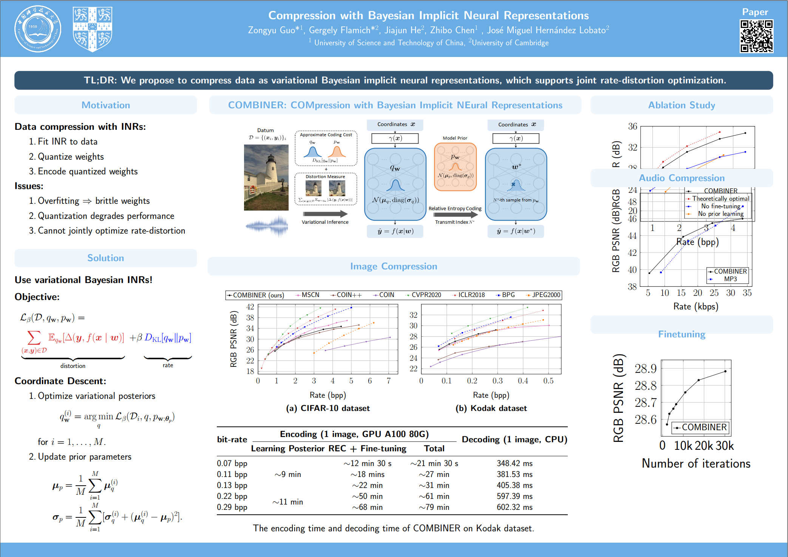Screen dimensions: 788x557
Task: Click the poster title text
Action: [x=428, y=15]
